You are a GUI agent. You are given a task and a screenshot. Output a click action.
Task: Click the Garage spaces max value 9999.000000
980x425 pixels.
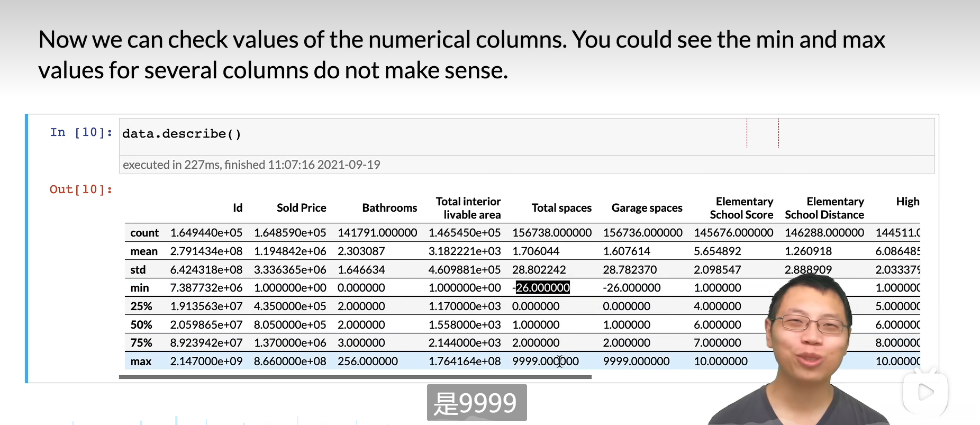pos(636,361)
